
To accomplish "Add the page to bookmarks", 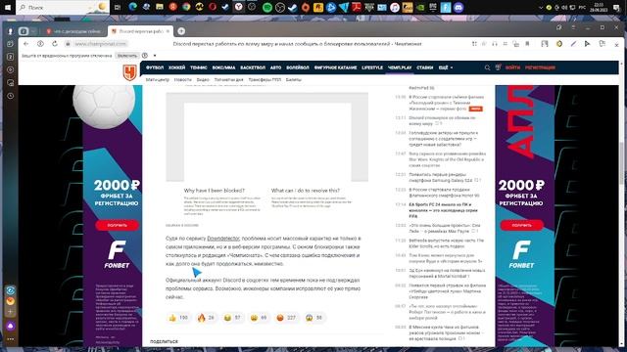I will 527,44.
